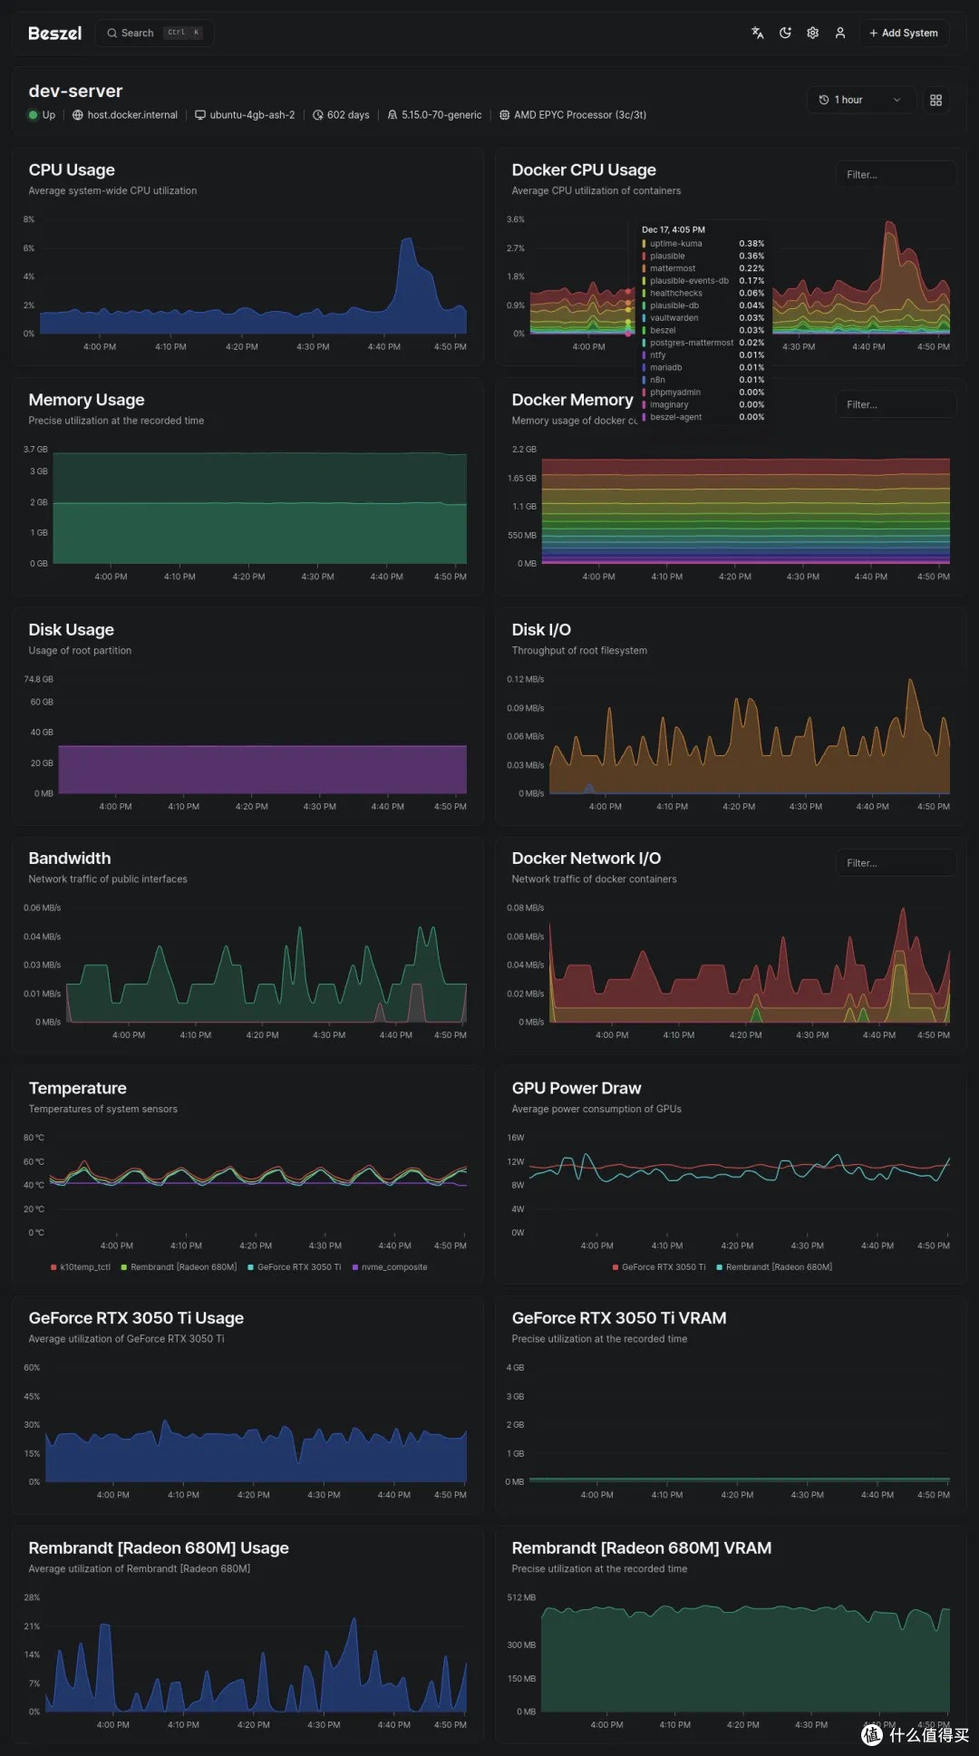Click the GeForce RTX 3050 Ti Usage heading
Viewport: 979px width, 1756px height.
click(136, 1318)
